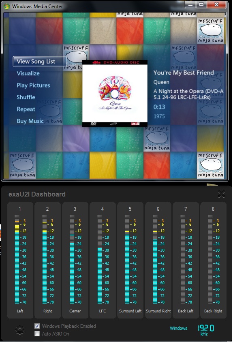Click the Windows Media Center orb icon
Viewport: 233px width, 342px height.
6,6
